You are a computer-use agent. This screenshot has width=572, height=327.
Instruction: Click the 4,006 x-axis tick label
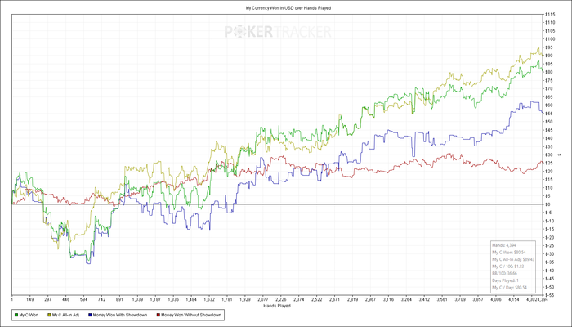point(495,300)
